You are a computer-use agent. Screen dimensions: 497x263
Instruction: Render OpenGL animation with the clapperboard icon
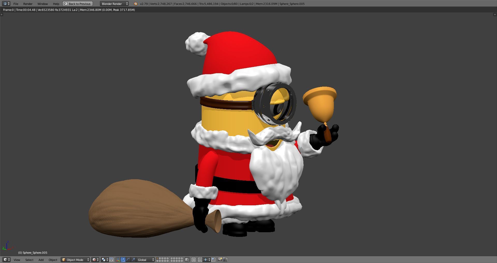click(x=225, y=260)
